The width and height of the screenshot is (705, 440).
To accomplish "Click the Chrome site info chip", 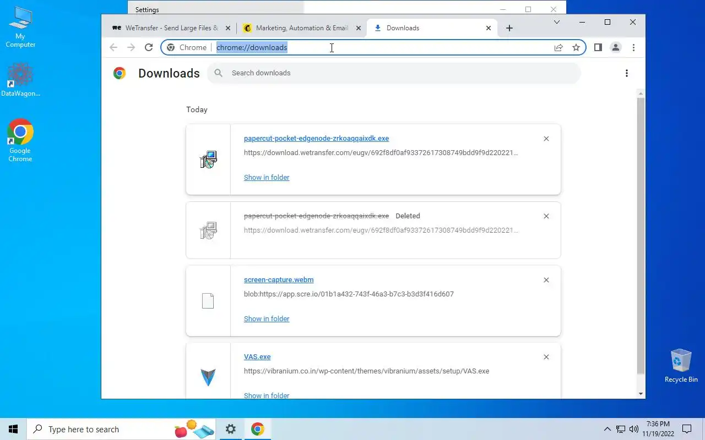I will coord(187,47).
